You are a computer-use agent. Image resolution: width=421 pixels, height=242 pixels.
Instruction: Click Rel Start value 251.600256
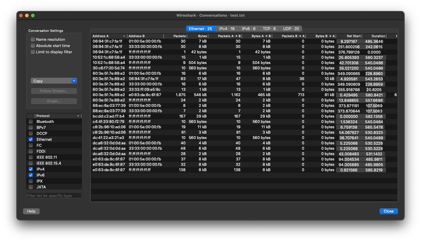(x=349, y=47)
